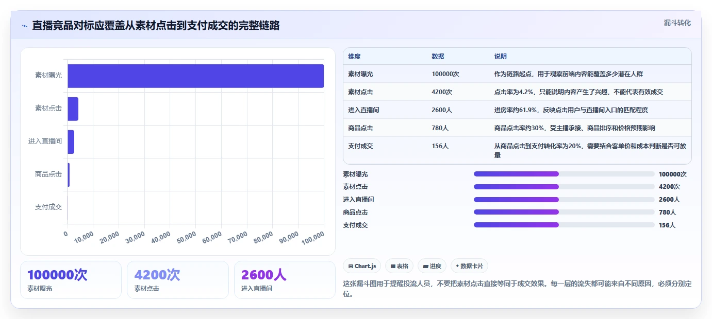The image size is (712, 319).
Task: Click the 商品点击 bar in chart
Action: click(69, 174)
